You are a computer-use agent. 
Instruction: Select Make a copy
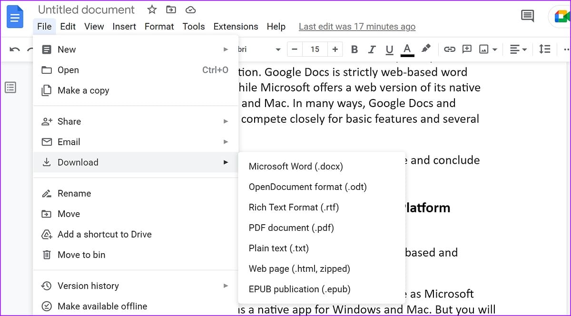[x=136, y=90]
